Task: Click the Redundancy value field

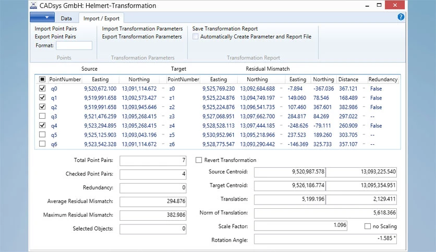Action: coord(153,187)
